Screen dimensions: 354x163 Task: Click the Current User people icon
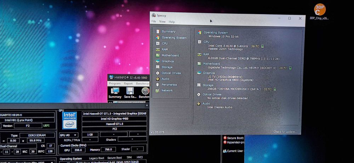(225, 151)
